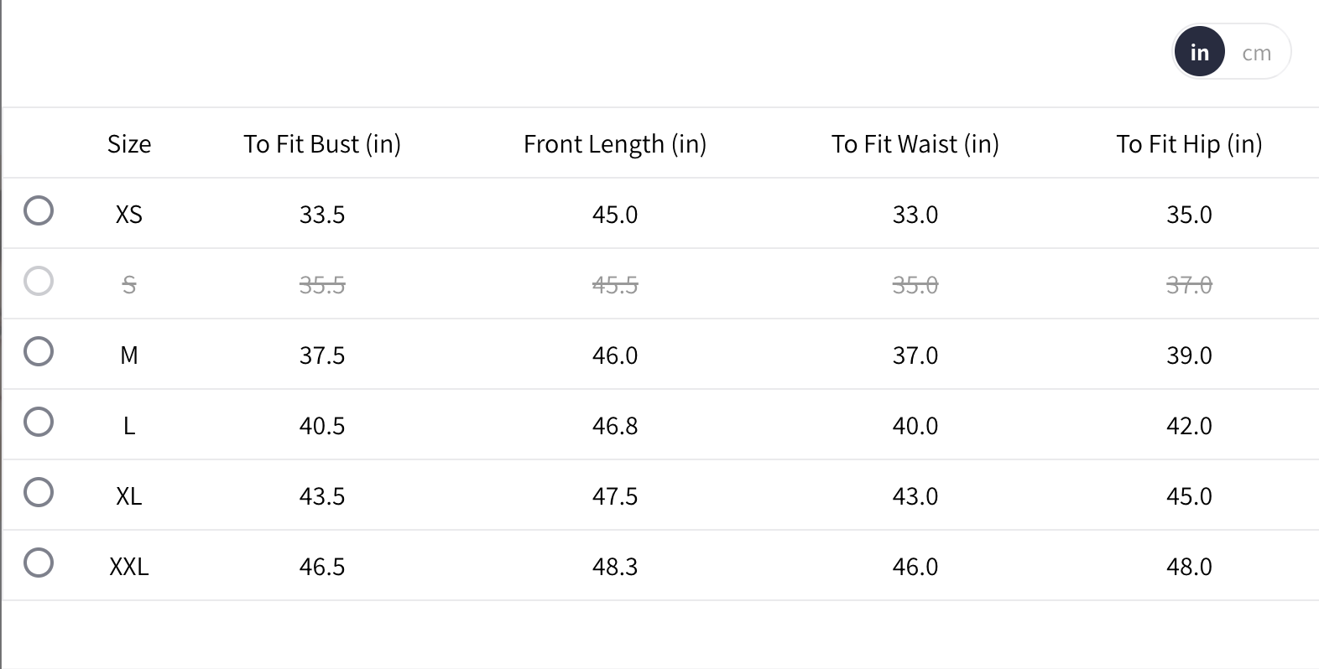1319x669 pixels.
Task: Select the XS size radio button
Action: click(39, 210)
